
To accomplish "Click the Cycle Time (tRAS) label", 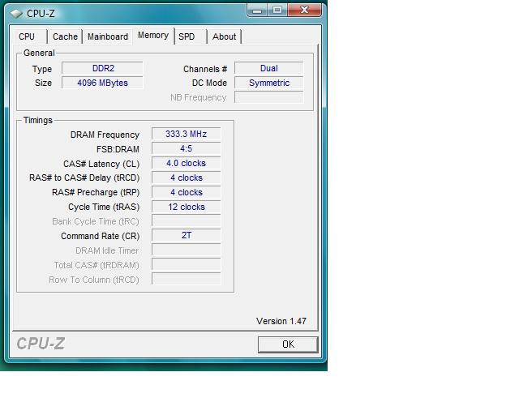I will pos(104,207).
